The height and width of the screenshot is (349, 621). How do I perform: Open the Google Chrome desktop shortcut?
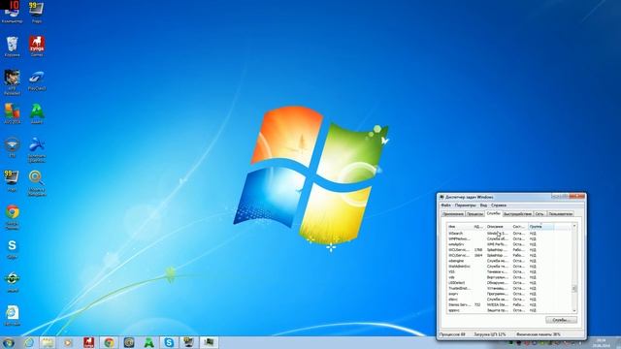point(12,217)
